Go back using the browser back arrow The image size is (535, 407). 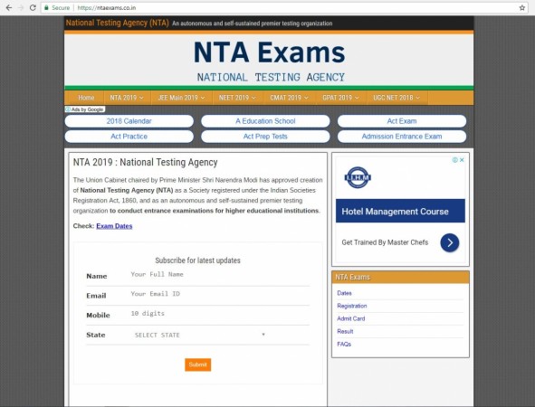point(9,7)
